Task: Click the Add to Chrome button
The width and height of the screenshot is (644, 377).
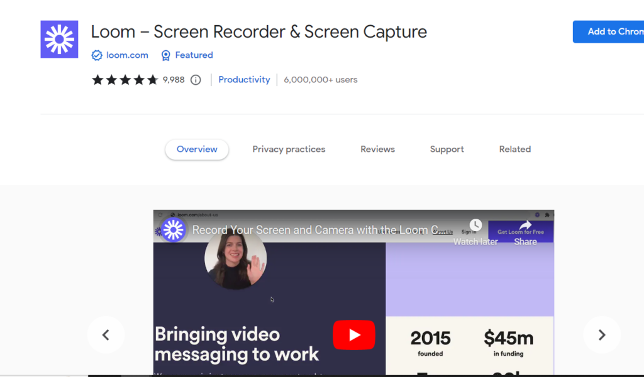Action: pos(609,31)
